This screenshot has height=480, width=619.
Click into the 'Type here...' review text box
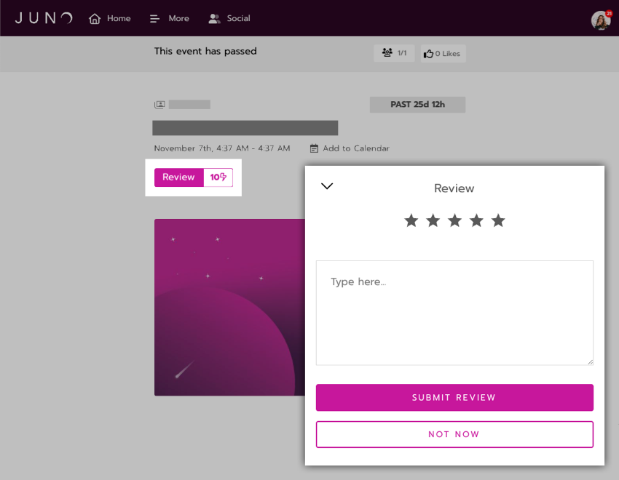coord(454,313)
